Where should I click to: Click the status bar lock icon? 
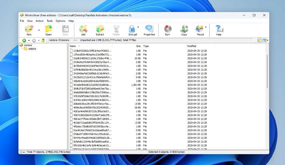(21, 152)
